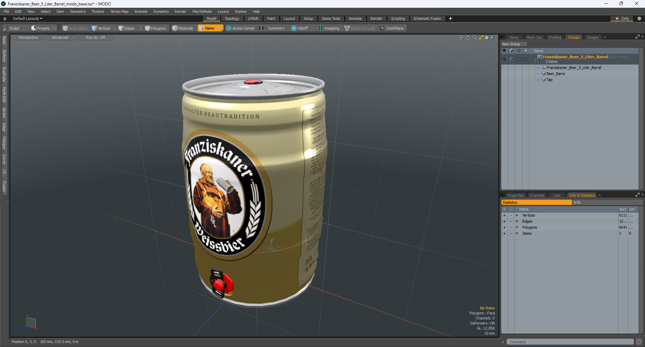Click the Symmetry icon in the toolbar
This screenshot has height=347, width=645.
pyautogui.click(x=262, y=28)
